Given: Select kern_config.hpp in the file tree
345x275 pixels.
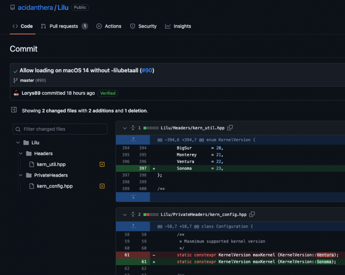Looking at the screenshot, I should point(55,186).
